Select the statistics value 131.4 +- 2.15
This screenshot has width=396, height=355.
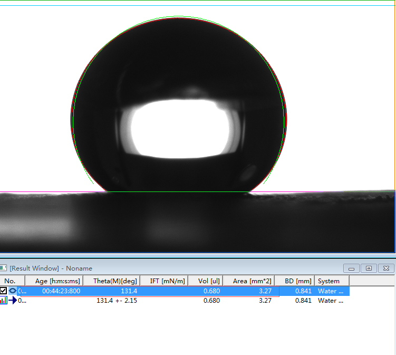coord(116,301)
